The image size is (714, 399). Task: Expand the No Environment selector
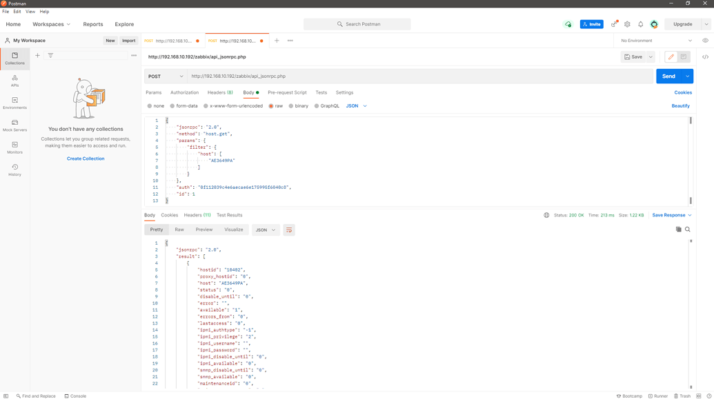click(x=656, y=41)
